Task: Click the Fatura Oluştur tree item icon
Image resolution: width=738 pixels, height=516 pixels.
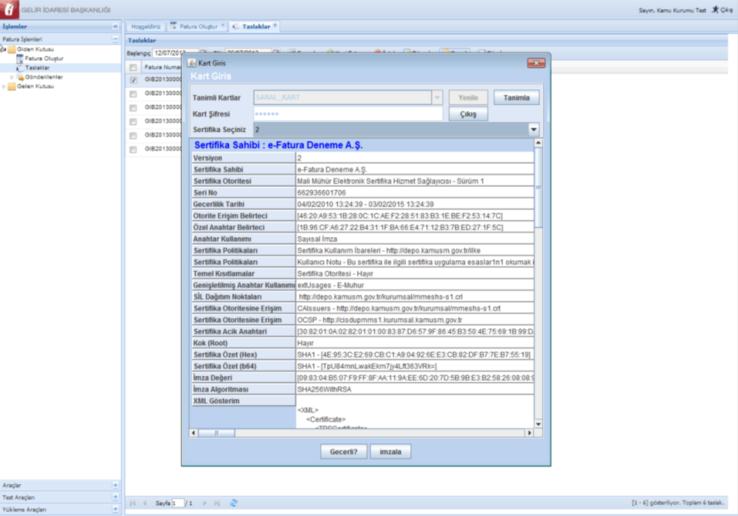Action: [x=20, y=59]
